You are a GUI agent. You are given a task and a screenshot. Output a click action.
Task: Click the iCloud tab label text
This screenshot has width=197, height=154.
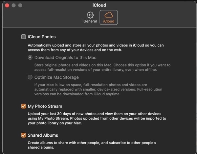click(108, 21)
